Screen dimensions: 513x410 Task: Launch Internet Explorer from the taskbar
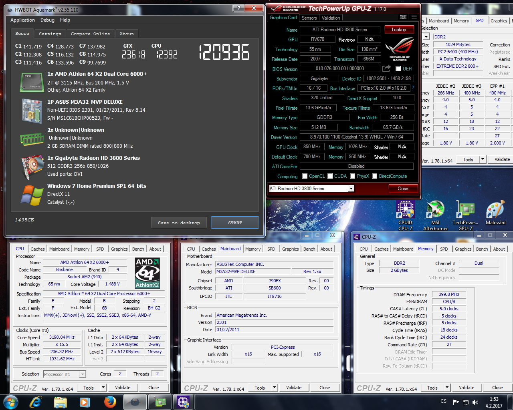[x=36, y=402]
